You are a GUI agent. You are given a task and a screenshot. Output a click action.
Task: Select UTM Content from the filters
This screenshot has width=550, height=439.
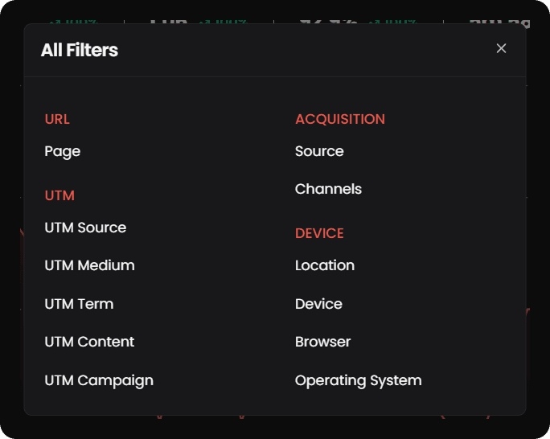tap(89, 342)
